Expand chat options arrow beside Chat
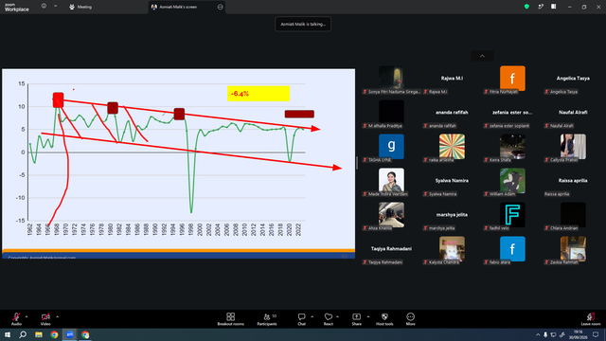Image resolution: width=606 pixels, height=341 pixels. [x=312, y=316]
